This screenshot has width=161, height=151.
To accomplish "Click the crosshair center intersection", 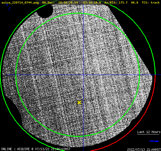I will [x=83, y=75].
